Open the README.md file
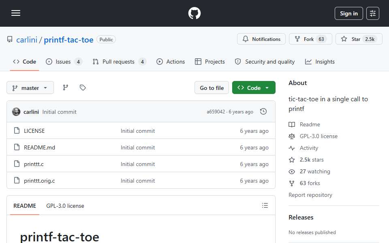The image size is (389, 243). point(39,147)
